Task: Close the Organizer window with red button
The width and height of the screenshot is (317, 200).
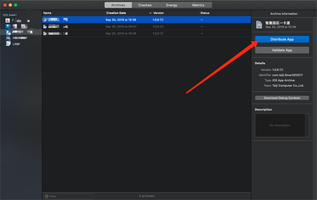Action: (5, 5)
